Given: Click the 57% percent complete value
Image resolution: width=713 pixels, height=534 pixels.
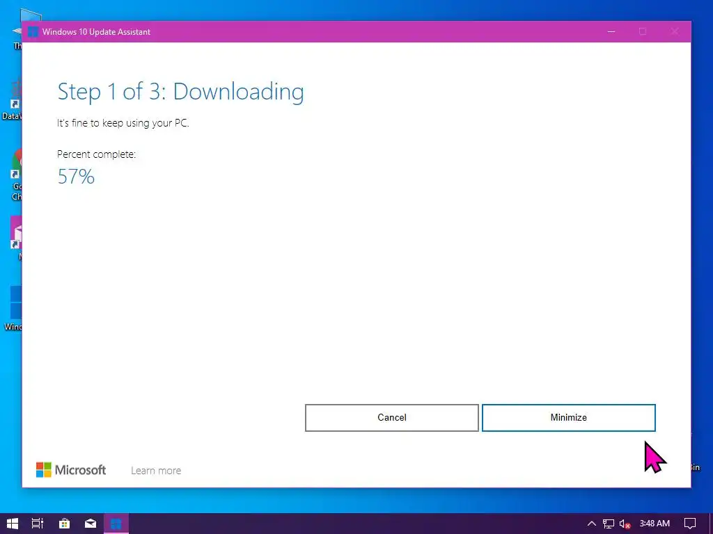Looking at the screenshot, I should coord(76,177).
